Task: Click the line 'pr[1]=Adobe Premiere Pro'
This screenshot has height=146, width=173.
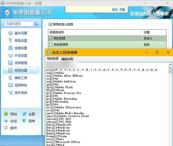Action: pos(64,93)
